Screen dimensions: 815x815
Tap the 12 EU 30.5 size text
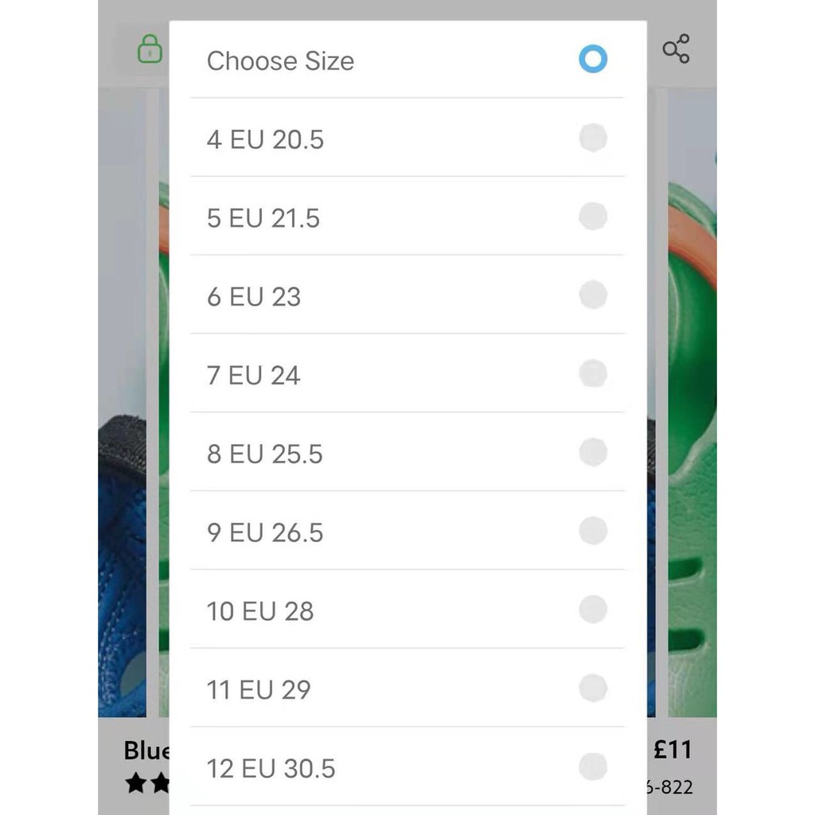click(271, 769)
